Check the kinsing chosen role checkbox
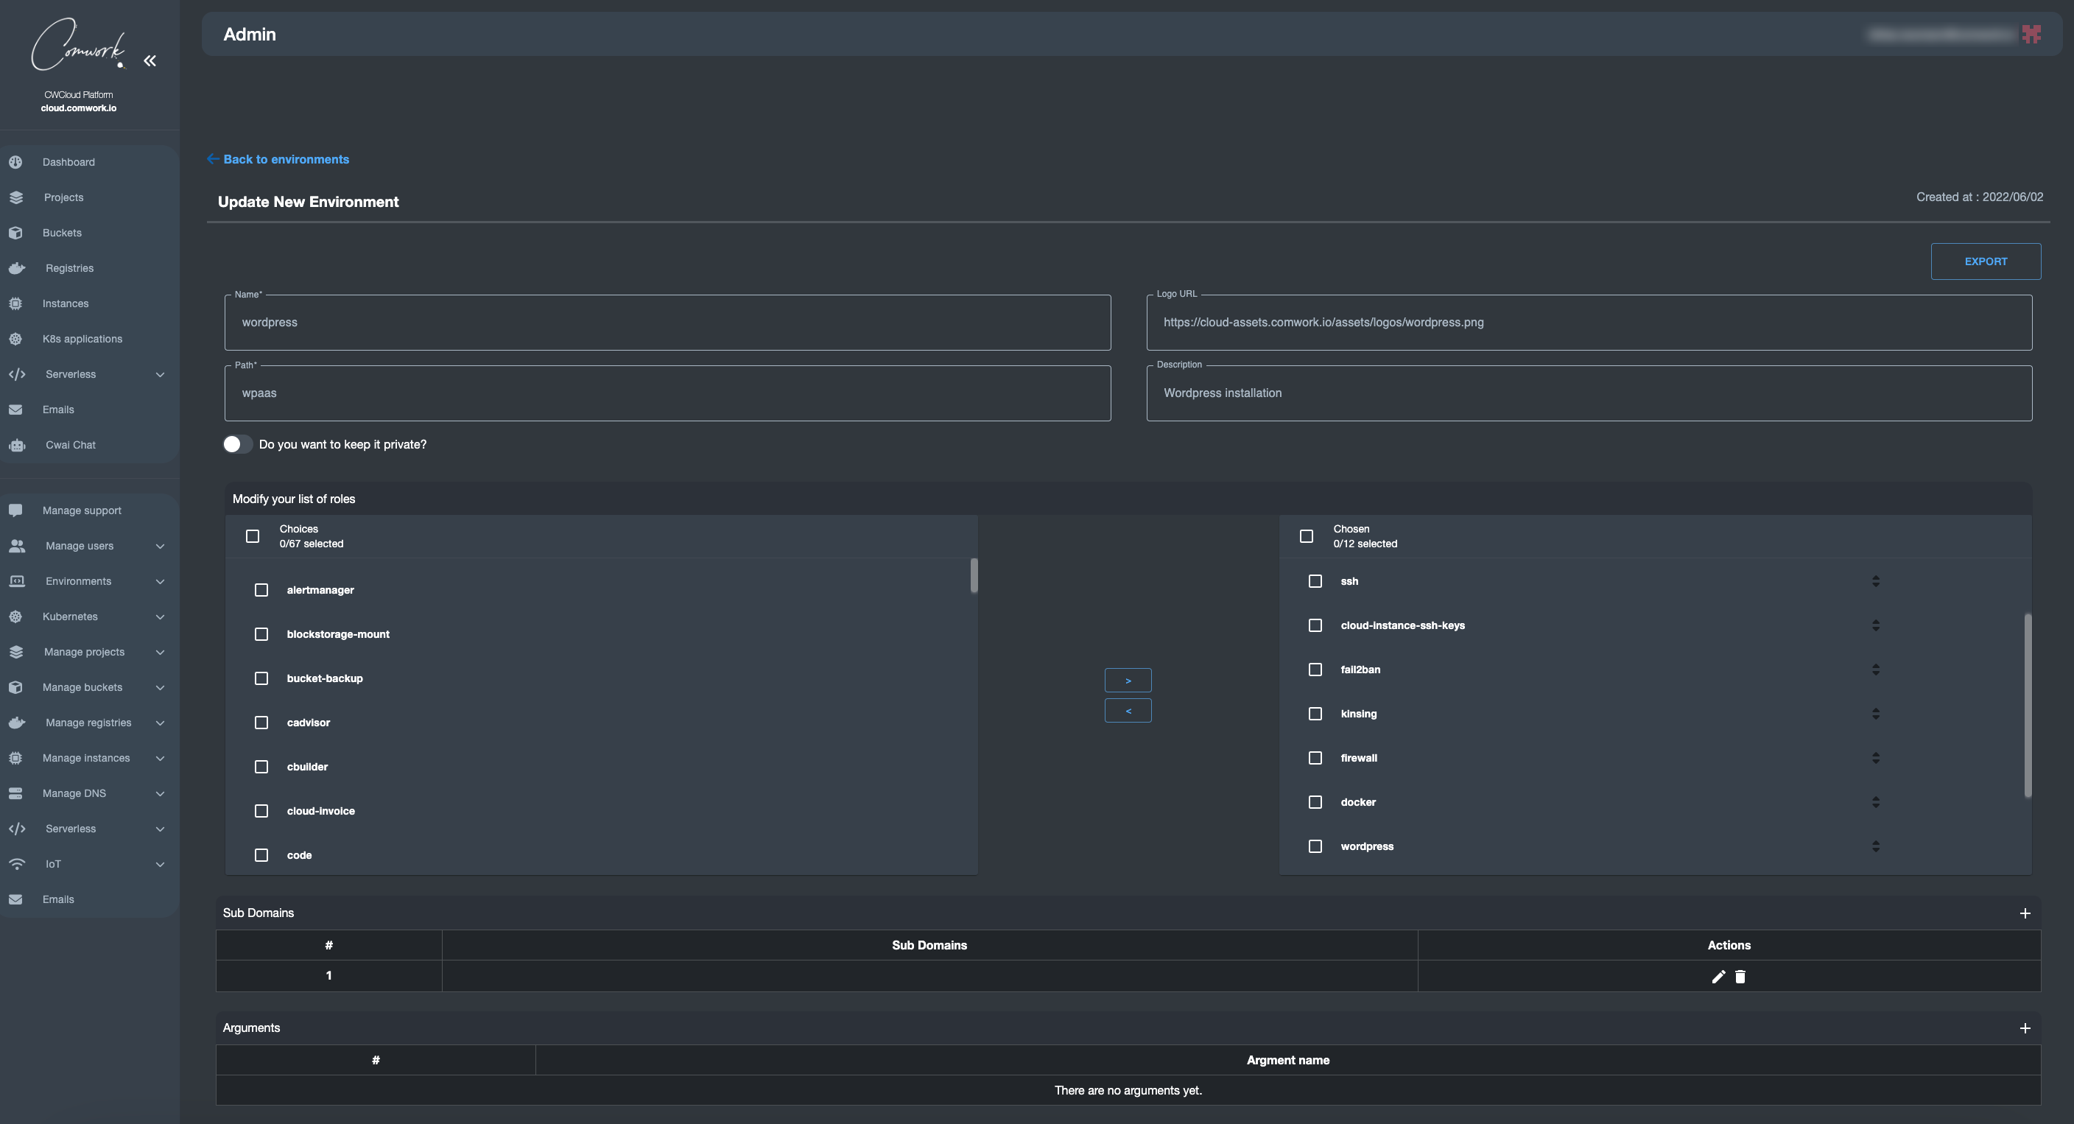 click(1315, 714)
